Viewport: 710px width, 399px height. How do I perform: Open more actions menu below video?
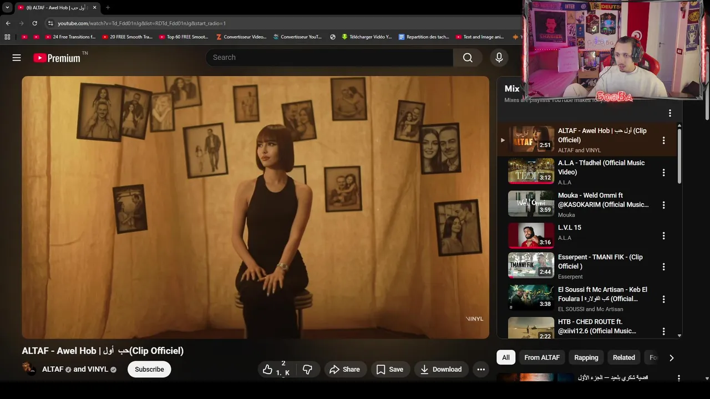click(x=481, y=370)
